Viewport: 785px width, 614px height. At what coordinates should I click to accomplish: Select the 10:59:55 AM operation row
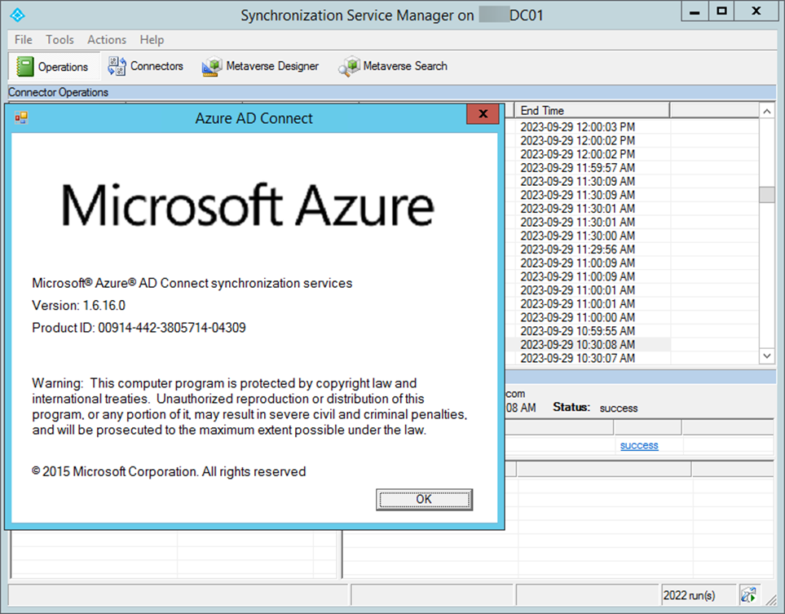[577, 331]
